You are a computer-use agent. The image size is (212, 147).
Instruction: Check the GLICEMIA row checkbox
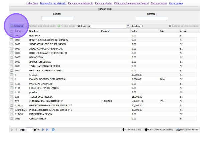[11, 35]
